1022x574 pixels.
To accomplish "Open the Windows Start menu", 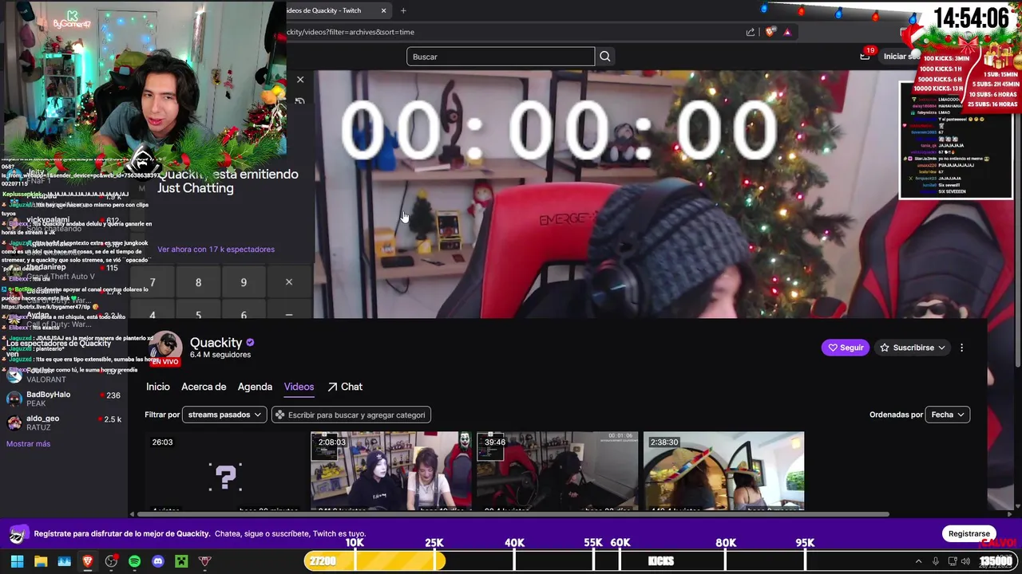I will (x=17, y=561).
